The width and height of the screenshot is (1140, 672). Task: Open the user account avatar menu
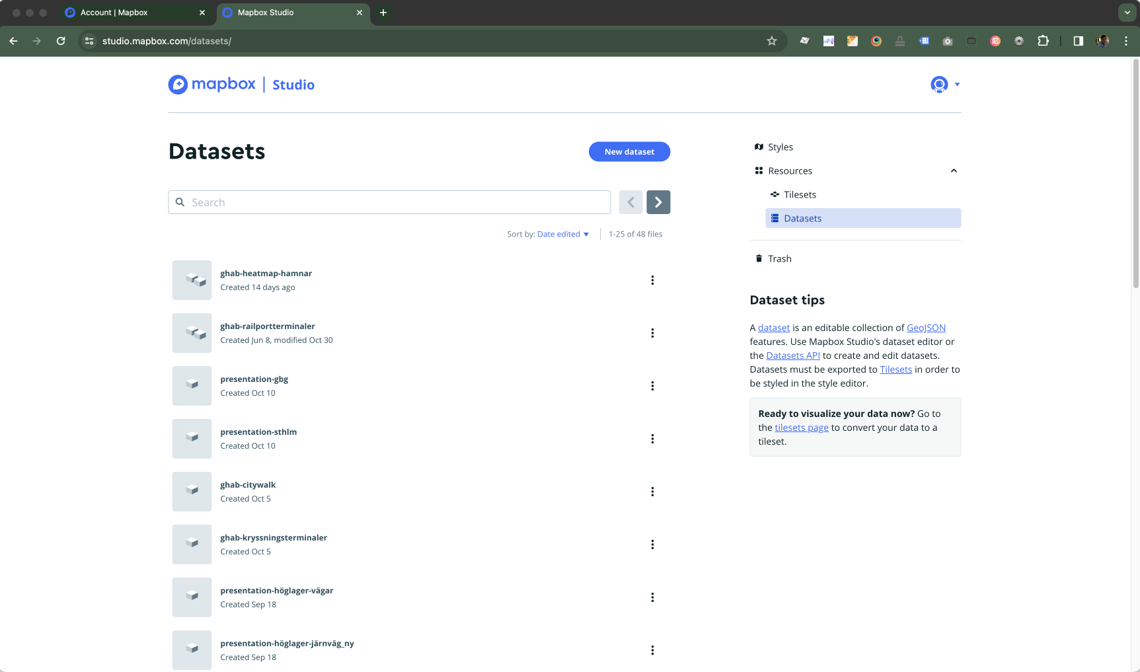939,85
